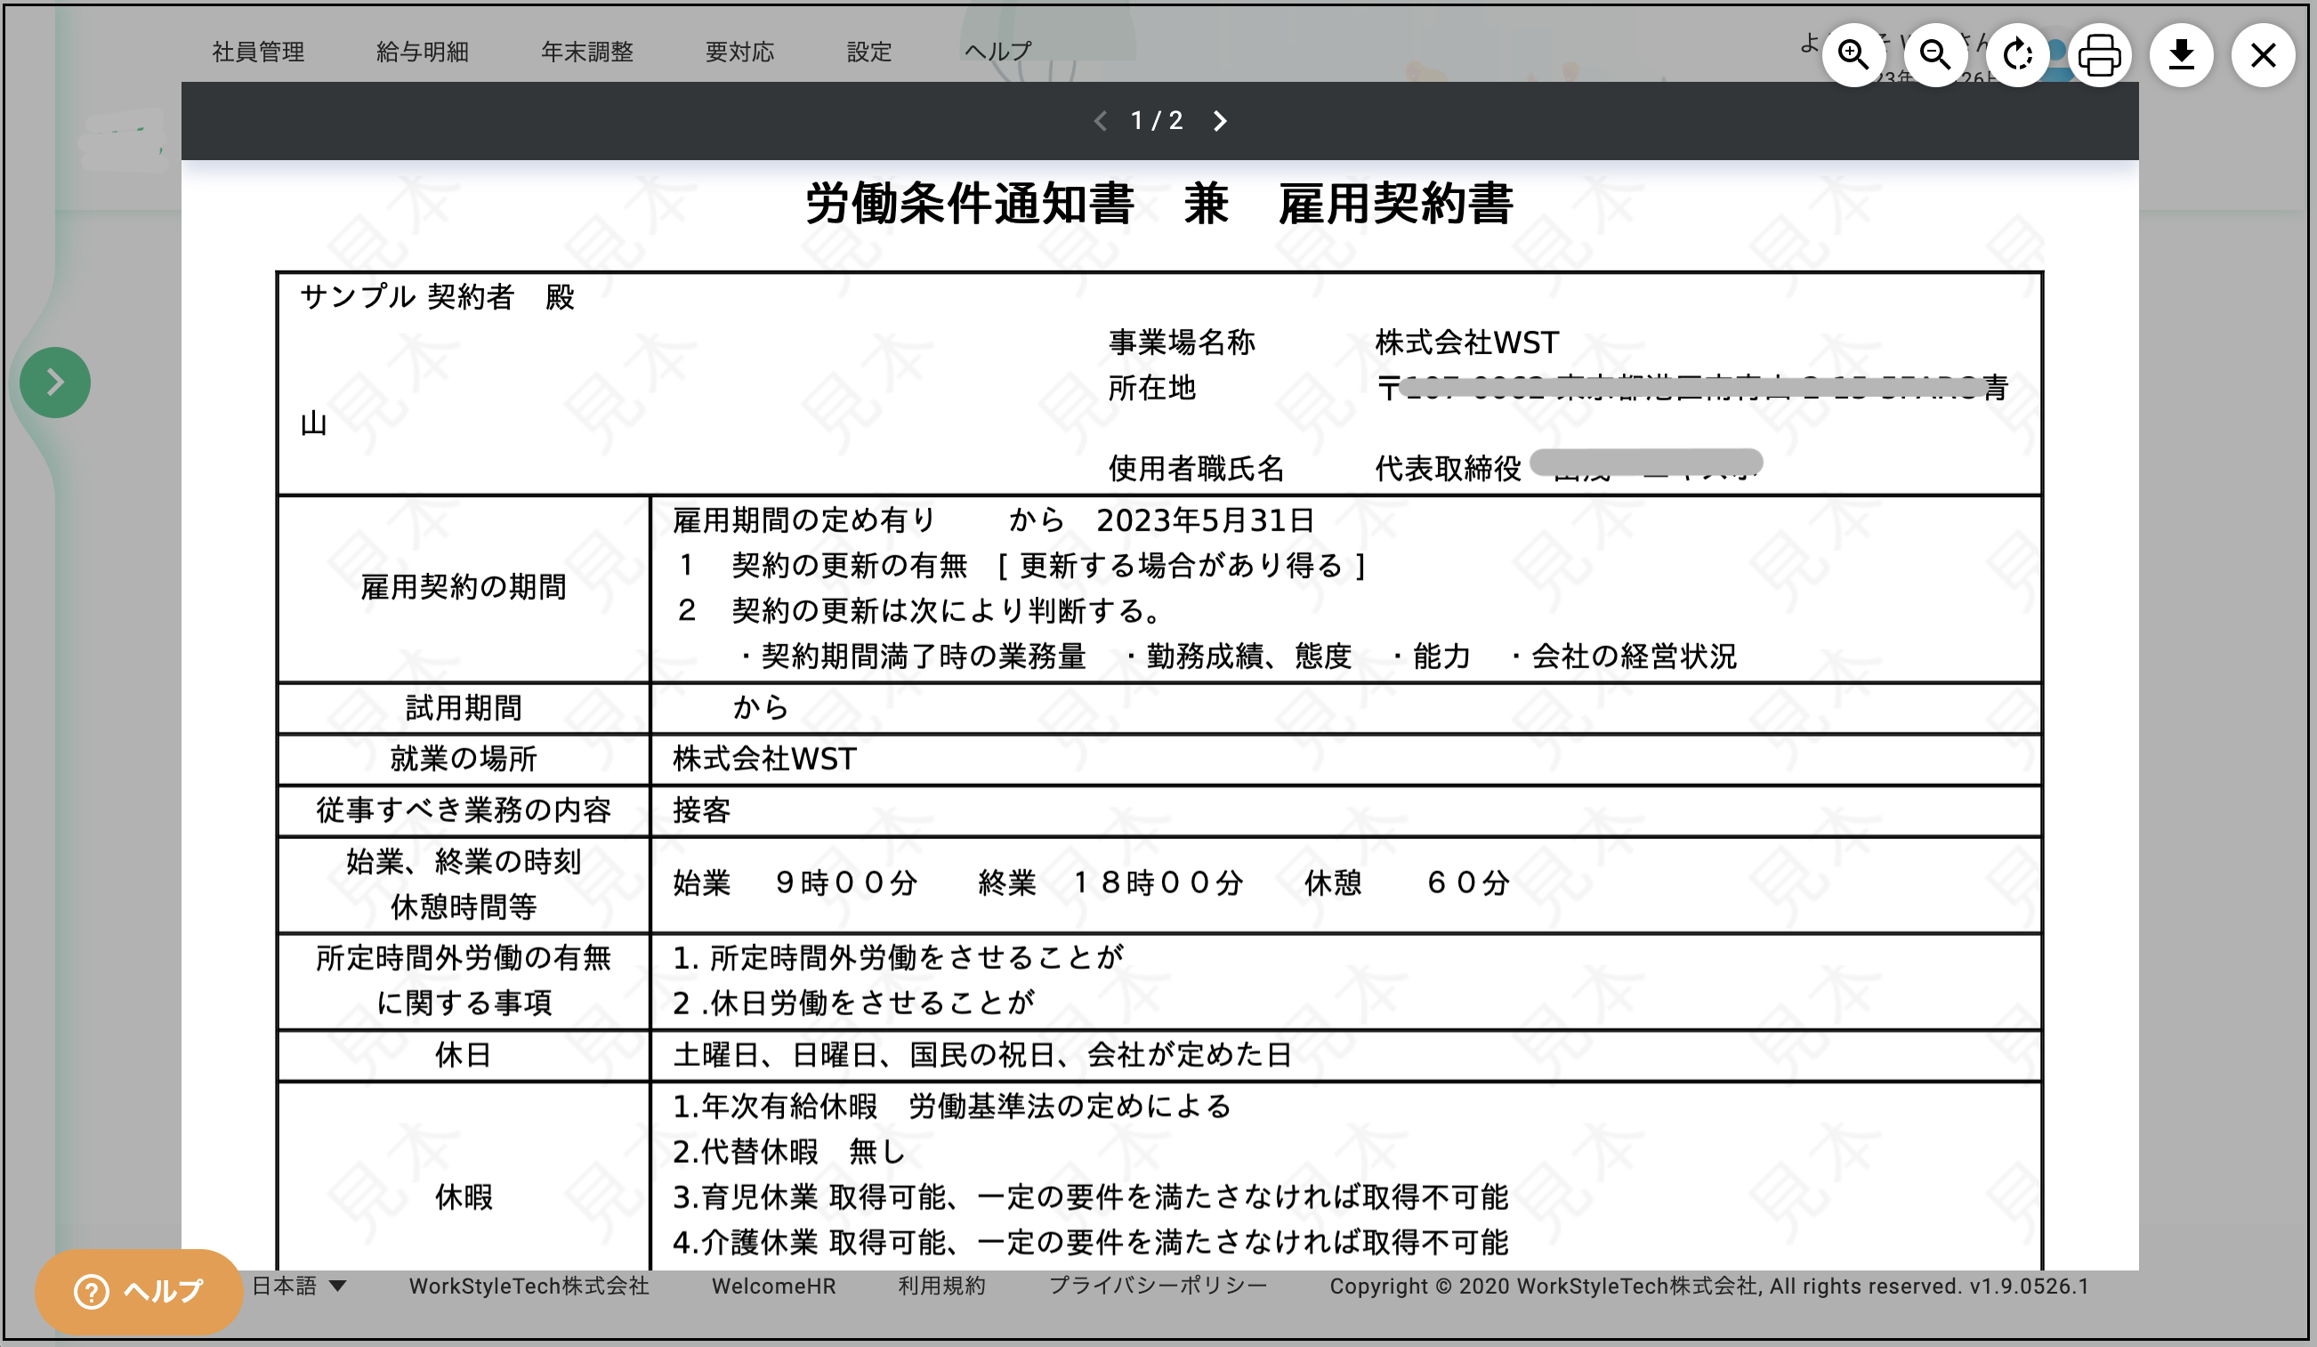Viewport: 2317px width, 1347px height.
Task: Click the copyright notice in footer
Action: (1709, 1286)
